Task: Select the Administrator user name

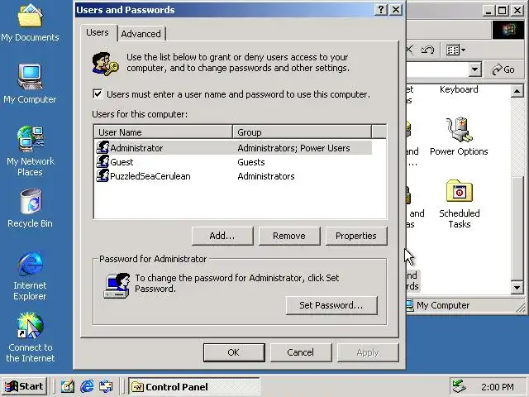Action: [136, 148]
